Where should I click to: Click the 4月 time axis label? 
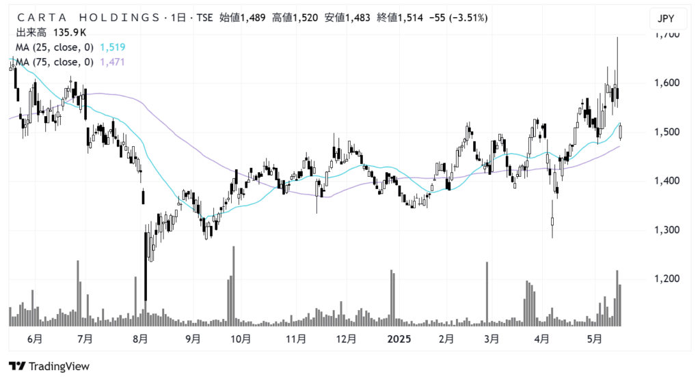(x=541, y=339)
